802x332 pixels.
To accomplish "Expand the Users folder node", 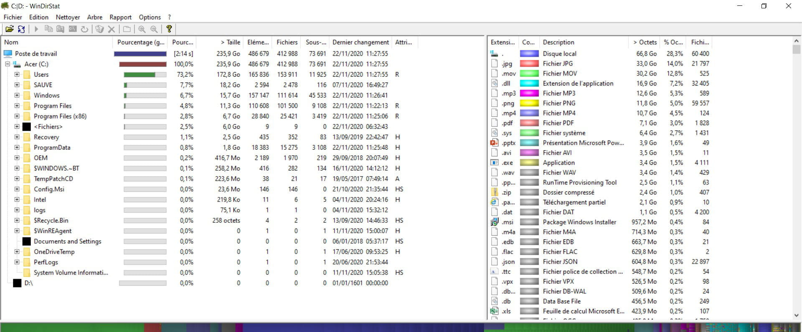I will point(17,74).
